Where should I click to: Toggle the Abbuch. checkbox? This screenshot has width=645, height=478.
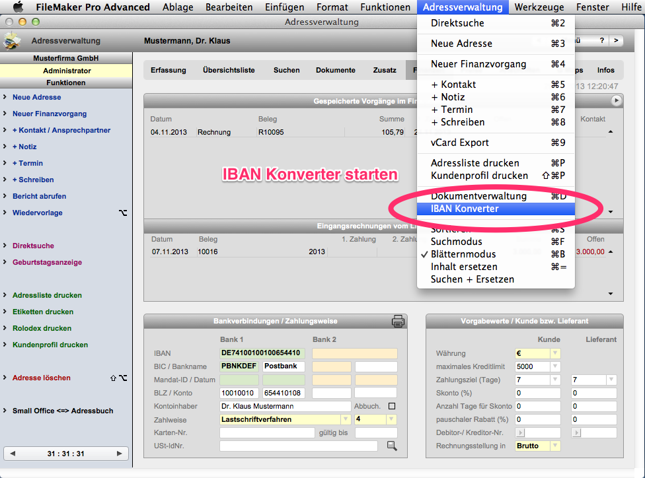pos(392,406)
